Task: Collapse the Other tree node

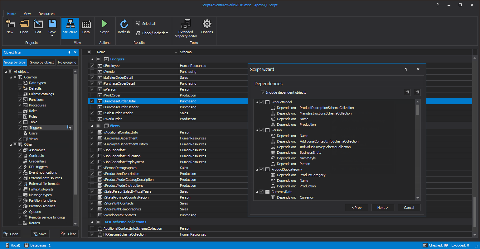Action: (11, 144)
